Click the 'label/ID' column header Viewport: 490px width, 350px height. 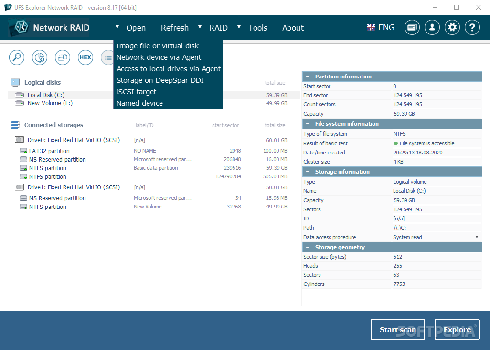144,125
